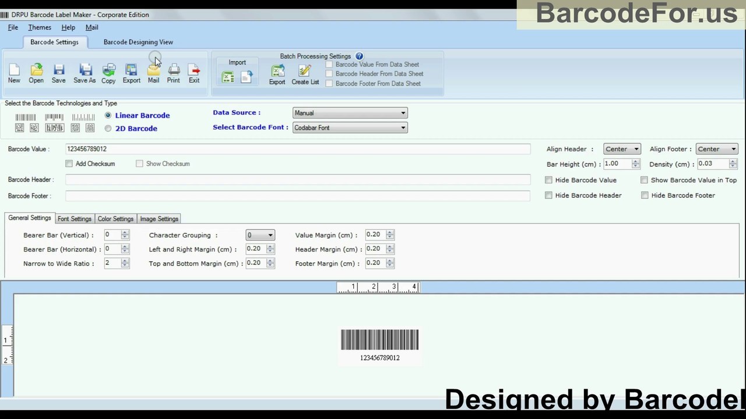Viewport: 746px width, 419px height.
Task: Open the Select Barcode Font dropdown
Action: click(x=350, y=127)
